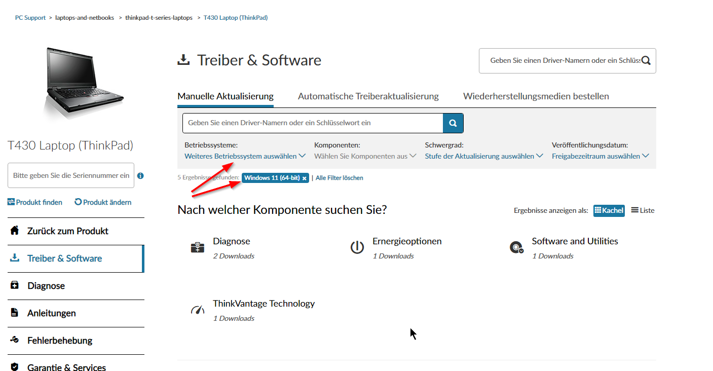This screenshot has height=371, width=713.
Task: Switch results view to Kachel
Action: coord(609,210)
